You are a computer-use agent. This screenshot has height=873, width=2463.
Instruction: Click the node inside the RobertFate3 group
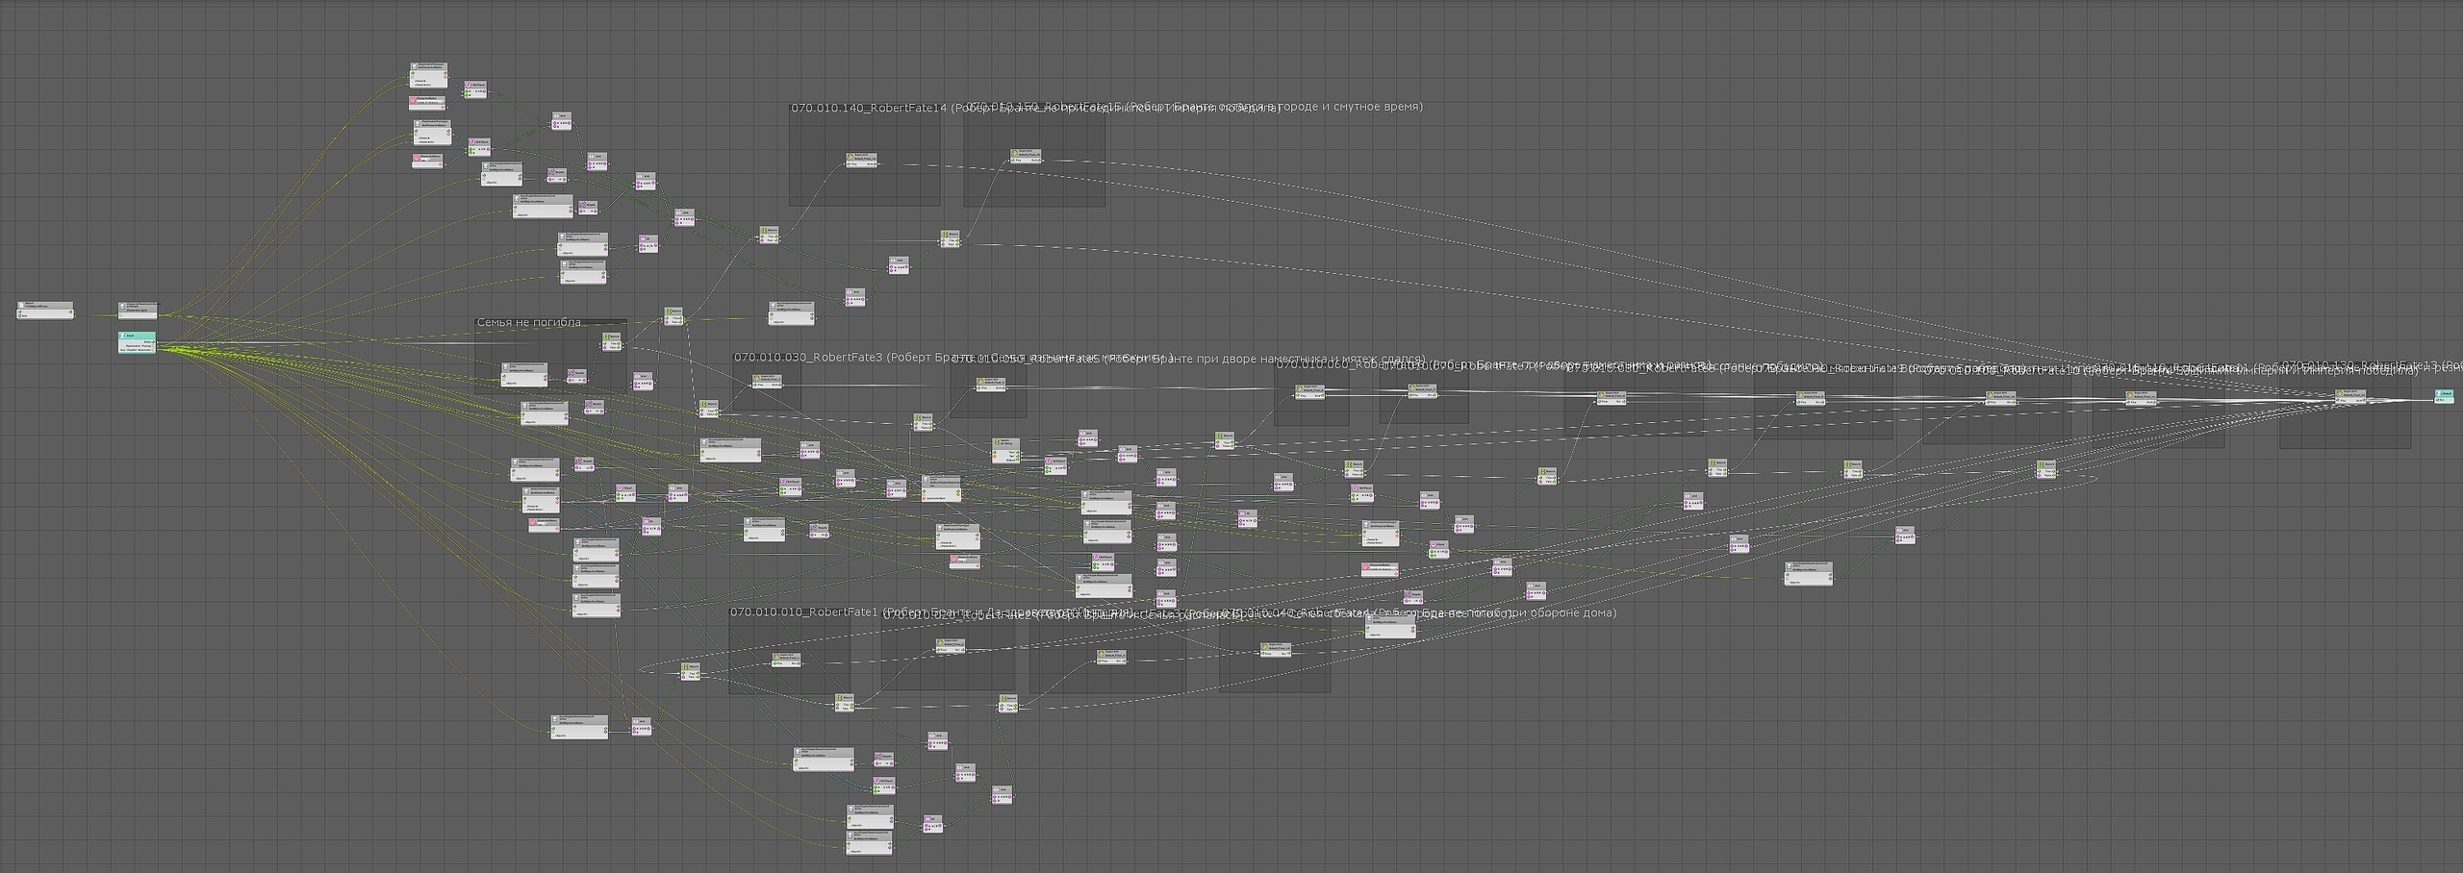[x=766, y=382]
